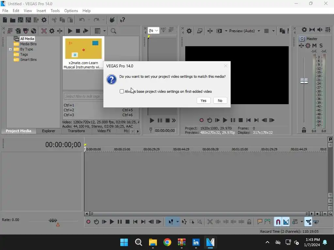334x250 pixels.
Task: Open Windows Start menu
Action: [x=124, y=242]
